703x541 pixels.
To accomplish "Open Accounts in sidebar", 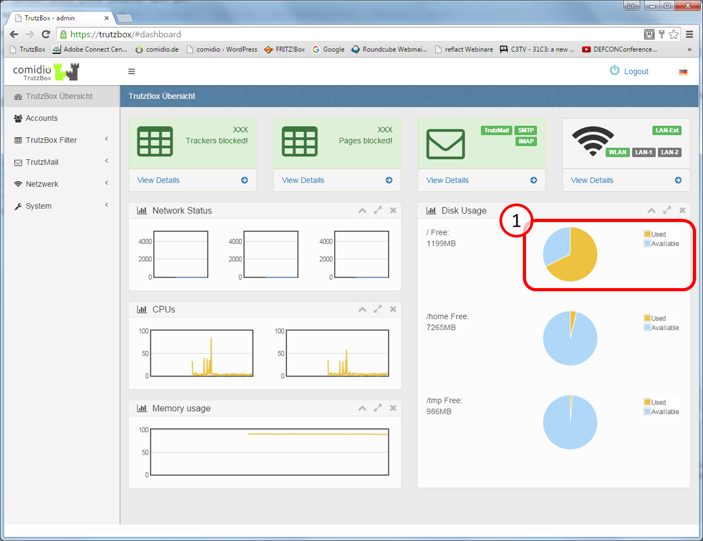I will point(62,118).
